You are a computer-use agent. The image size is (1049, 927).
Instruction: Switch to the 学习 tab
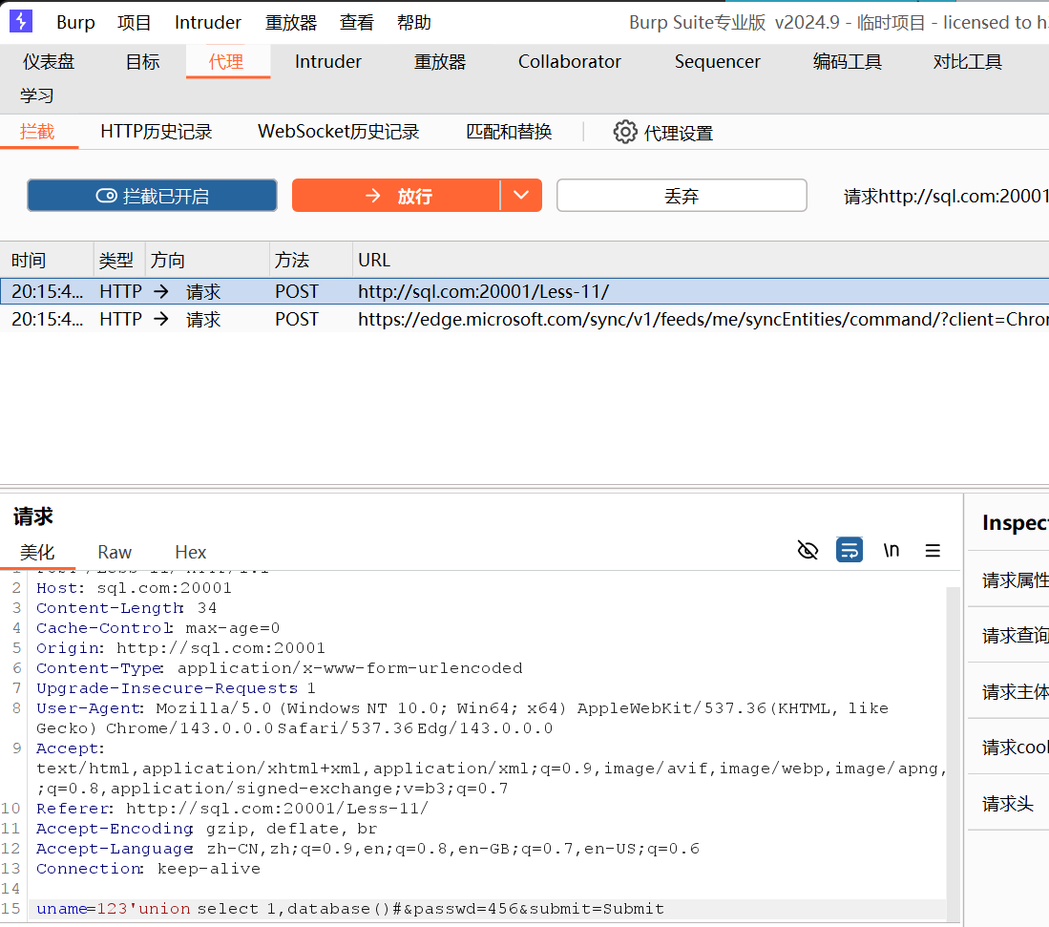point(37,95)
